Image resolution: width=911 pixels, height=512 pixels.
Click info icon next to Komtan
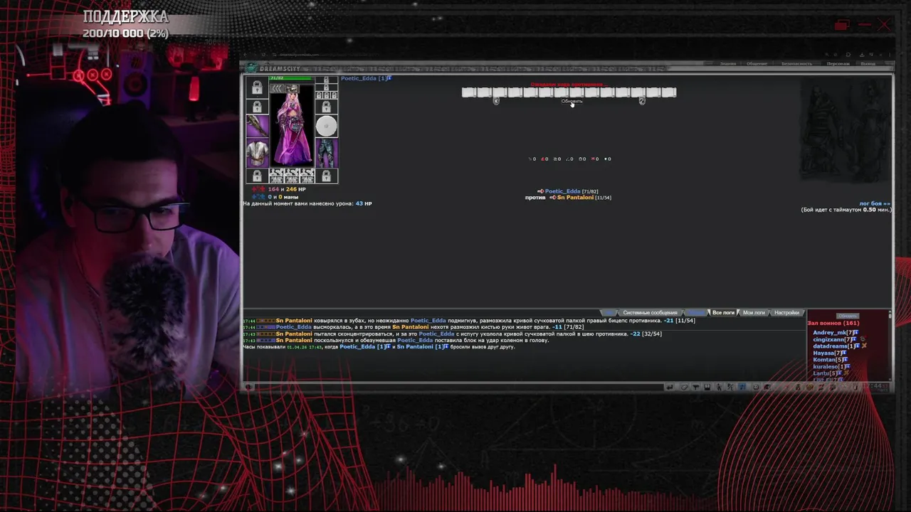coord(846,360)
